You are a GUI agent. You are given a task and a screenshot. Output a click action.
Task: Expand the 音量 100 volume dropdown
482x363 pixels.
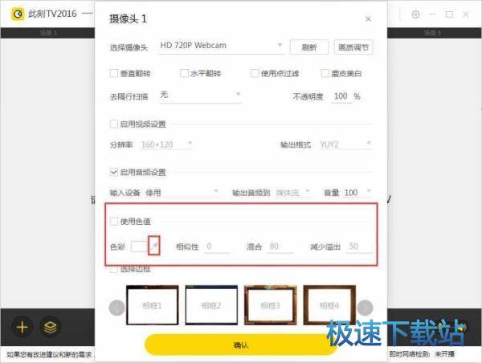[x=357, y=193]
